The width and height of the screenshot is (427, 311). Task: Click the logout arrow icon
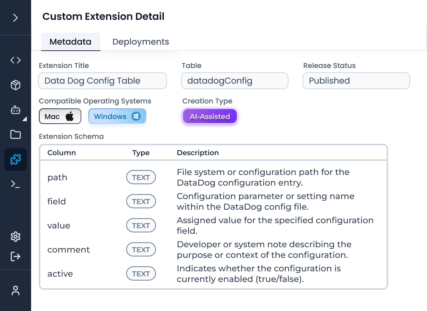point(16,256)
